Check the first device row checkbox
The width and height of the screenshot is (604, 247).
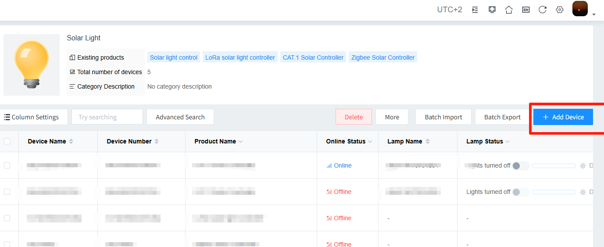[x=7, y=165]
